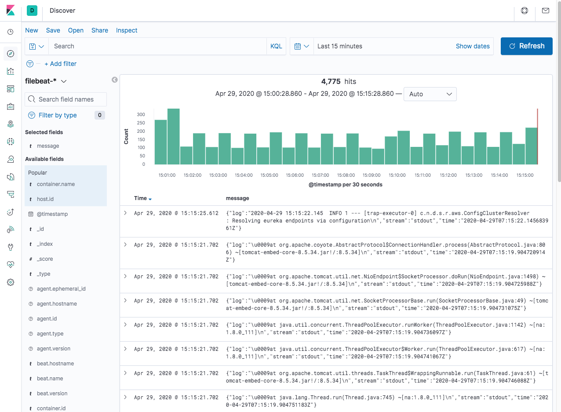Open the Auto interval dropdown
This screenshot has height=412, width=561.
point(430,94)
